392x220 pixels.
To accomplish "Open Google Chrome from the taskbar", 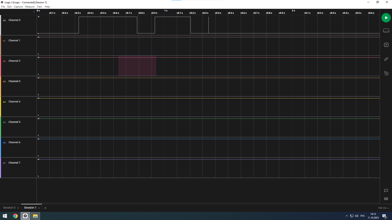I will [15, 216].
